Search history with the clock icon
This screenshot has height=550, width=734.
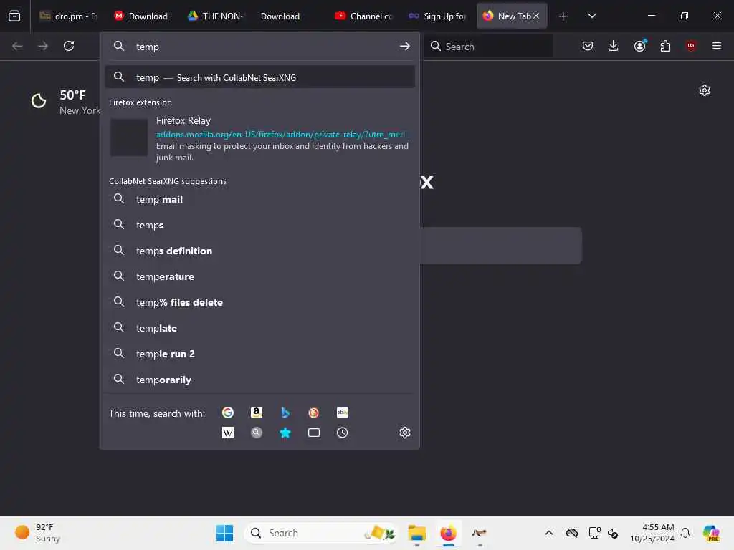(x=343, y=433)
